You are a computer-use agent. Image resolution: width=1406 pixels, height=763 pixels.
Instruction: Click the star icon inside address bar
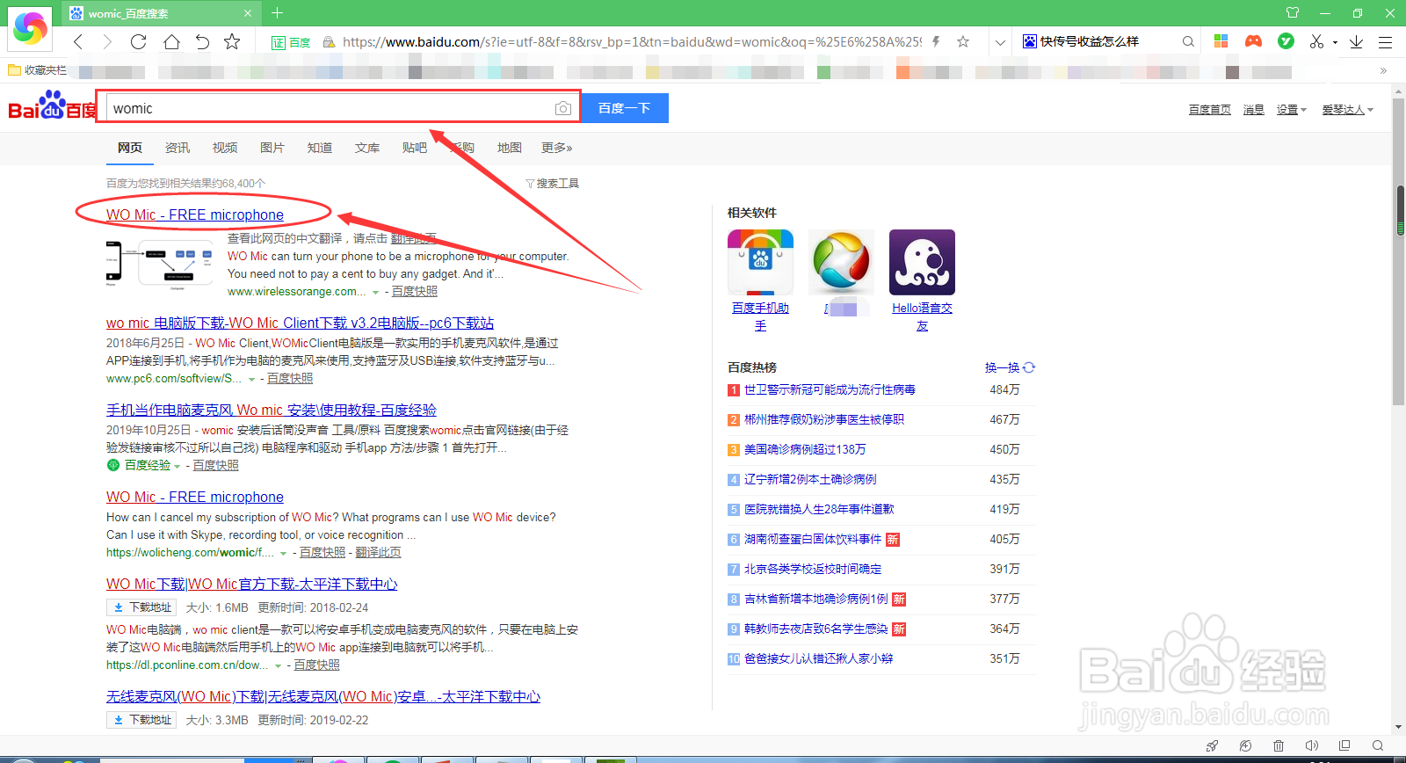tap(963, 41)
